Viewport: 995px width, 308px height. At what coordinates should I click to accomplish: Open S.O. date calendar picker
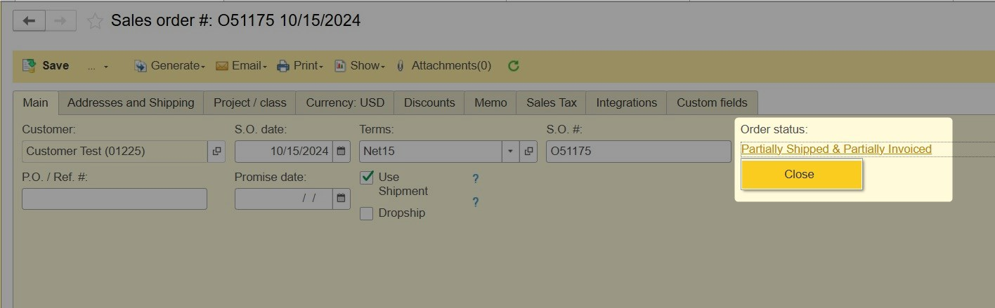coord(341,152)
